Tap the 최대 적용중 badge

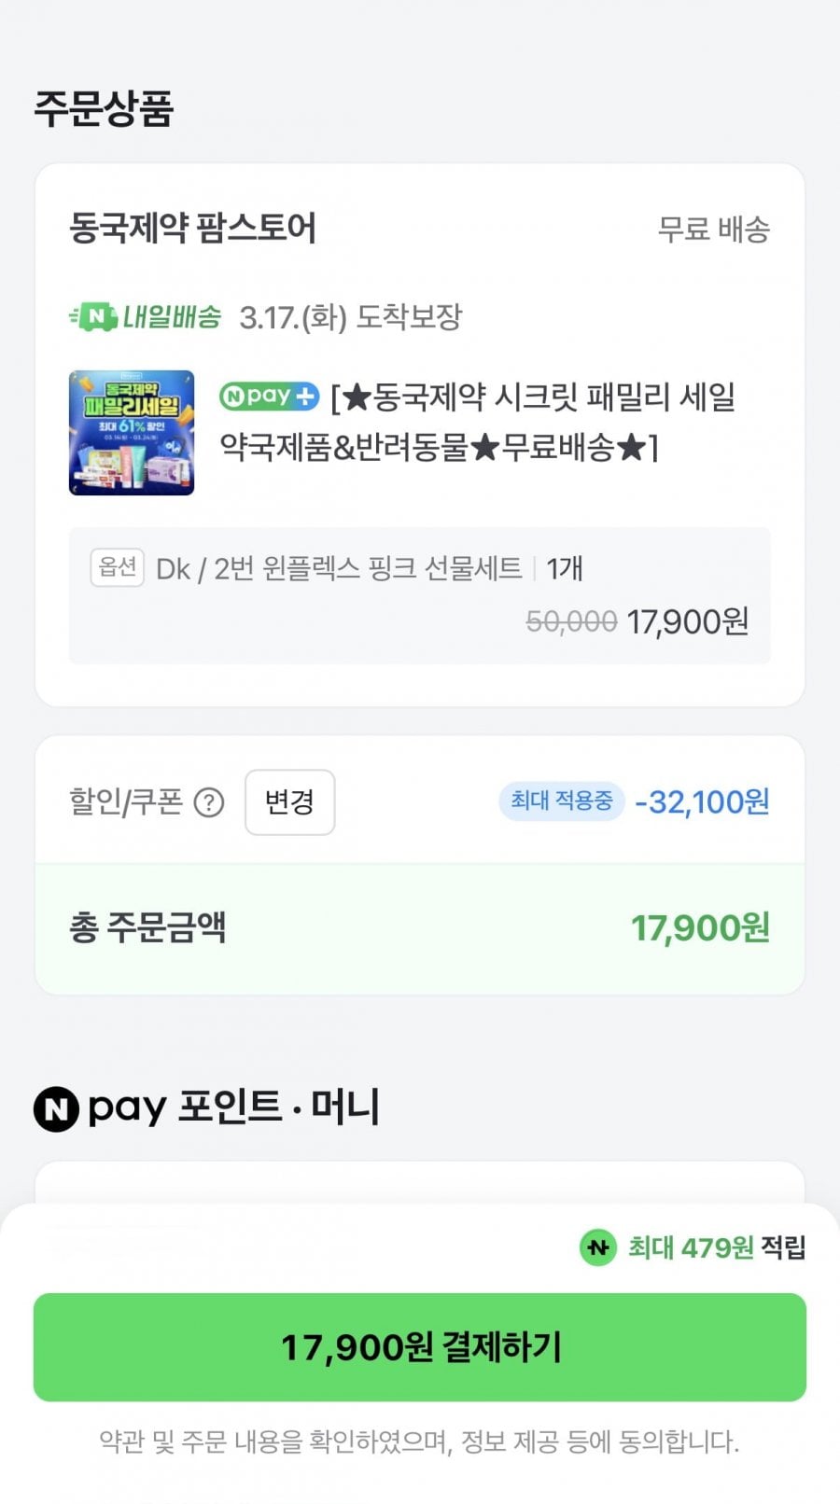coord(561,801)
